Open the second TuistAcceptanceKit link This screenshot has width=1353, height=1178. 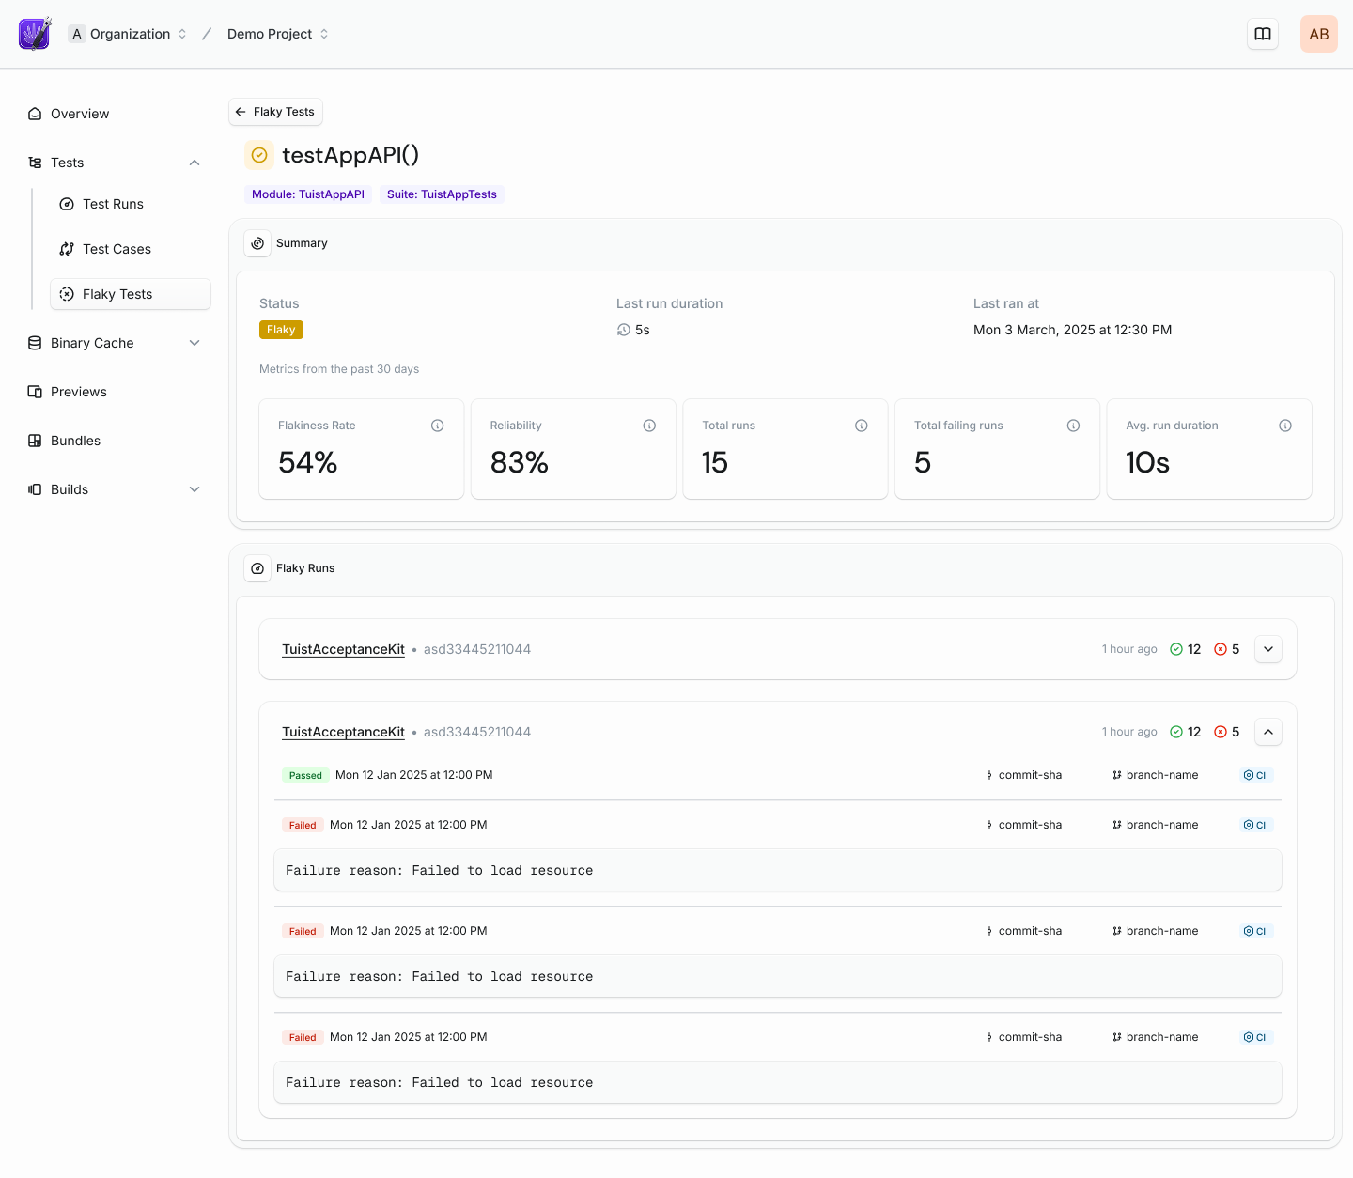[x=343, y=732]
